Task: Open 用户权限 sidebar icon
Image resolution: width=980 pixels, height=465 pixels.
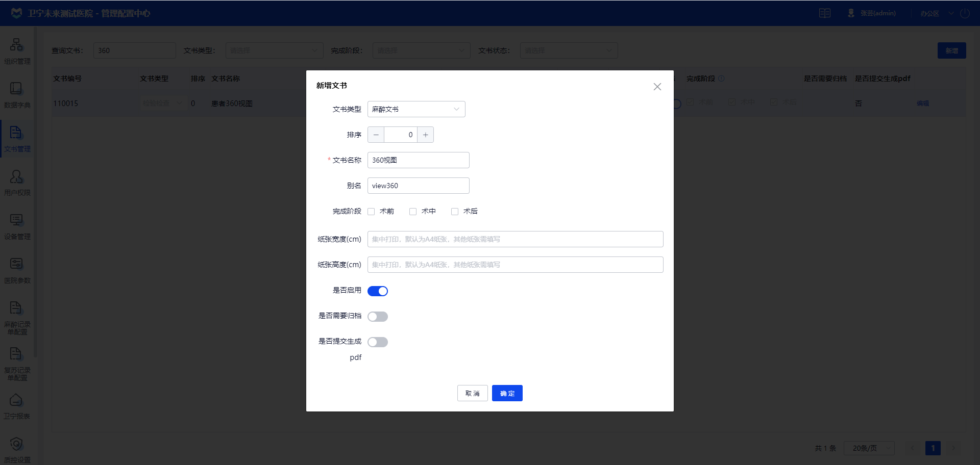Action: click(x=16, y=176)
